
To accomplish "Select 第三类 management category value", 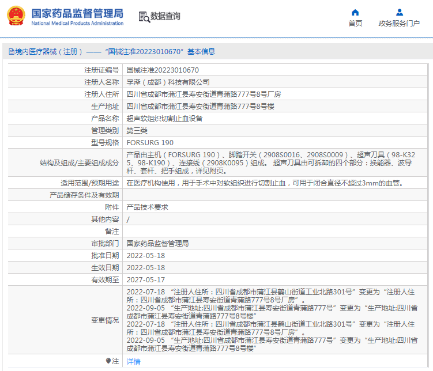I will [x=137, y=131].
